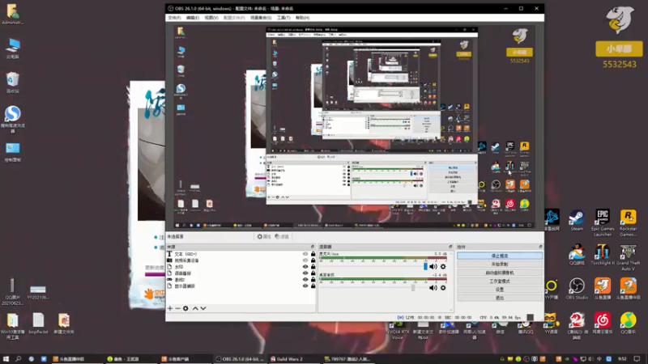
Task: Open source properties via the sources toolbar gear
Action: [185, 308]
